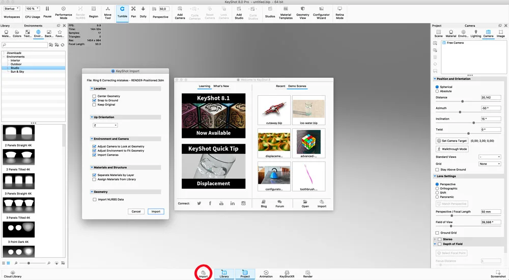Collapse the Position and Orientation section
509x280 pixels.
coord(435,78)
